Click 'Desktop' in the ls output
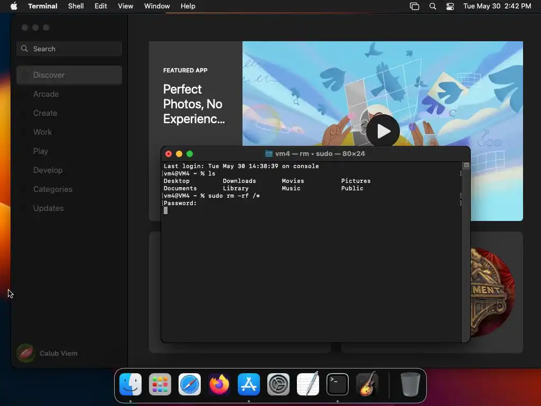541x406 pixels. click(176, 181)
